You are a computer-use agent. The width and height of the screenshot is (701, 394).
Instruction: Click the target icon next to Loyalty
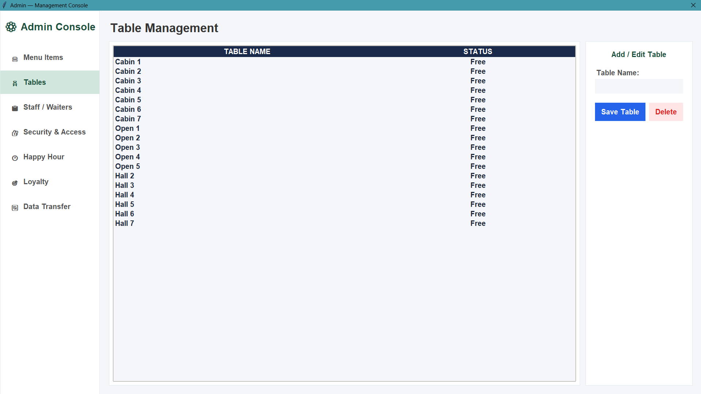pyautogui.click(x=15, y=183)
